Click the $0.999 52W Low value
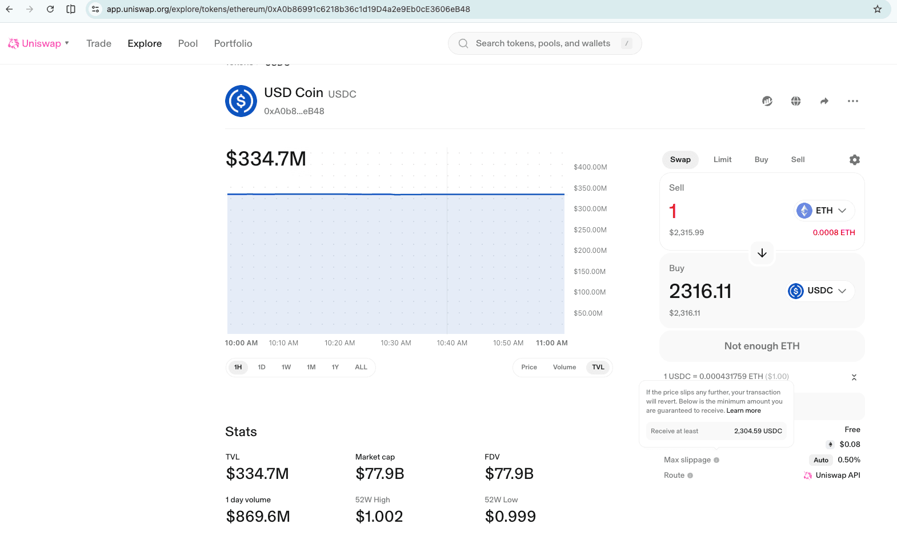897x540 pixels. coord(510,517)
